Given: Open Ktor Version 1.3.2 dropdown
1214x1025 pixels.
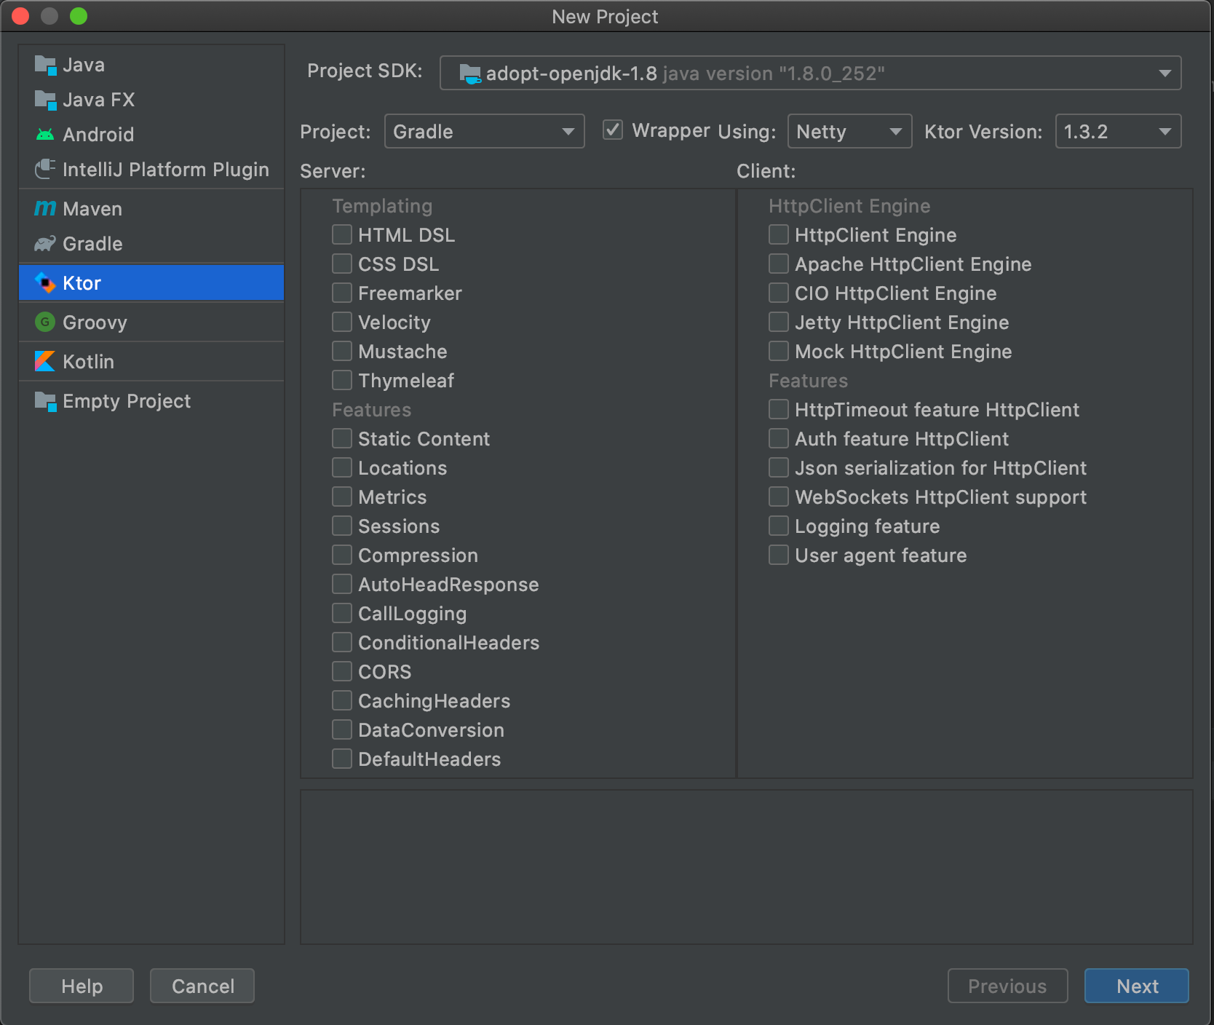Looking at the screenshot, I should [x=1118, y=131].
